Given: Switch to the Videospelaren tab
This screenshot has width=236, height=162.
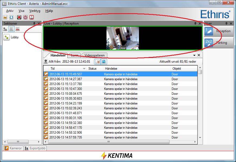Looking at the screenshot, I should point(94,55).
